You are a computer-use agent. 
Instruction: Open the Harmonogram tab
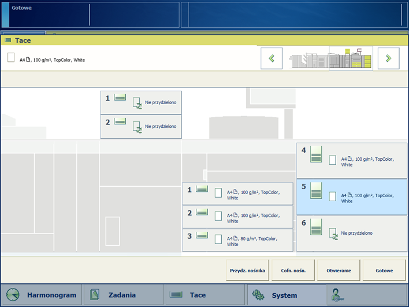[41, 295]
